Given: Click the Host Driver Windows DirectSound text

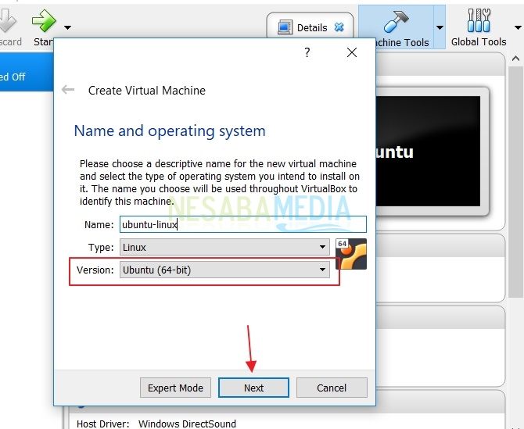Looking at the screenshot, I should [x=156, y=424].
